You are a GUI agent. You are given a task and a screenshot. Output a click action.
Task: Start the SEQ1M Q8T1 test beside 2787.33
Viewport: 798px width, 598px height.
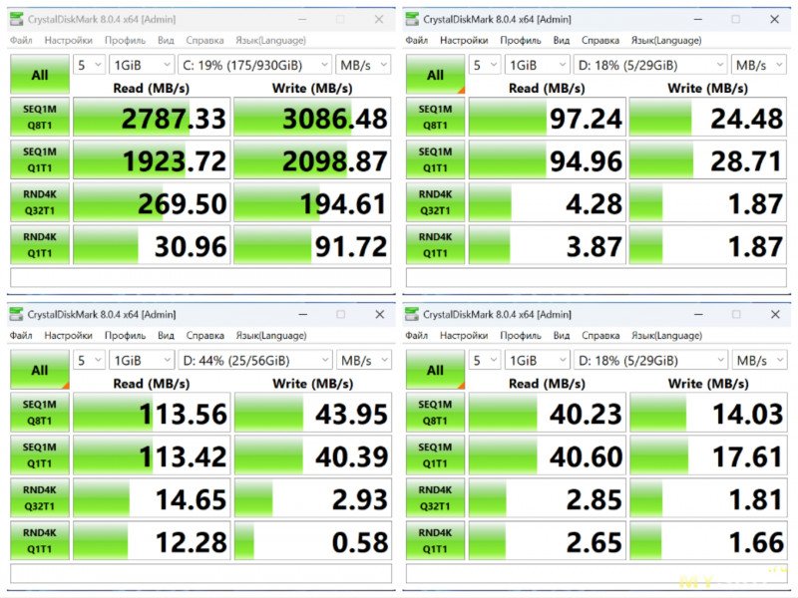[39, 120]
